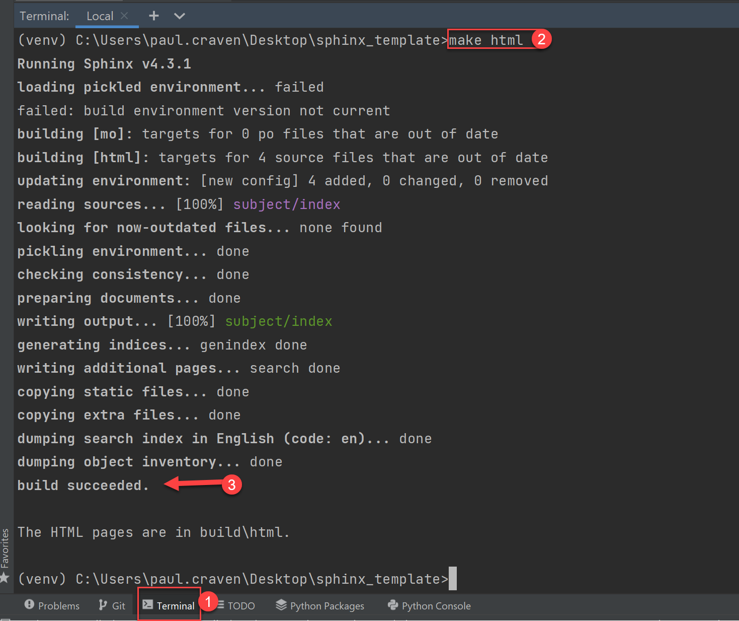
Task: Click the Problems warning icon
Action: (x=29, y=604)
